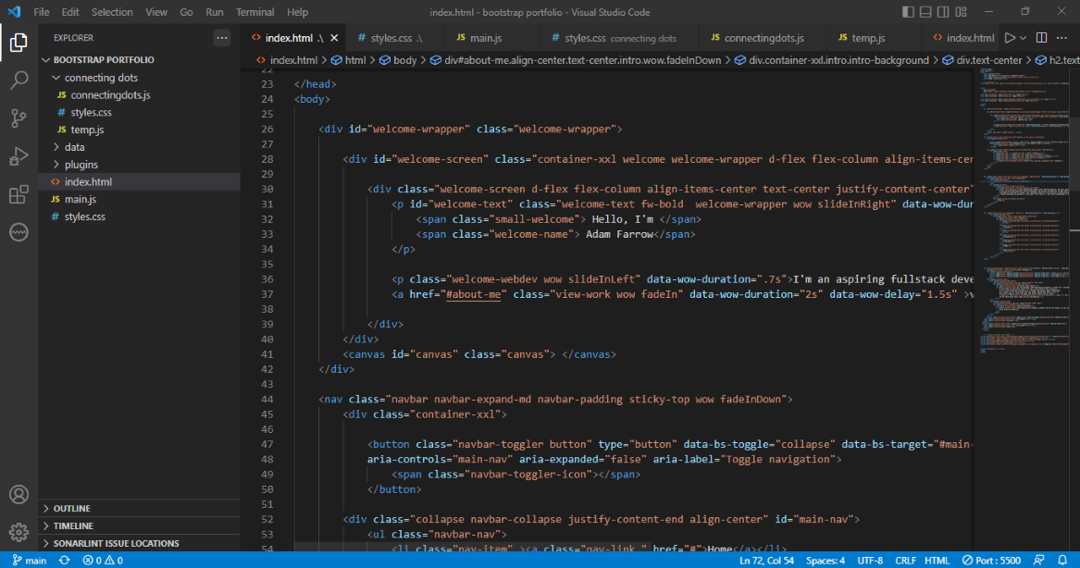Open the Source Control view
Viewport: 1080px width, 568px height.
(19, 118)
